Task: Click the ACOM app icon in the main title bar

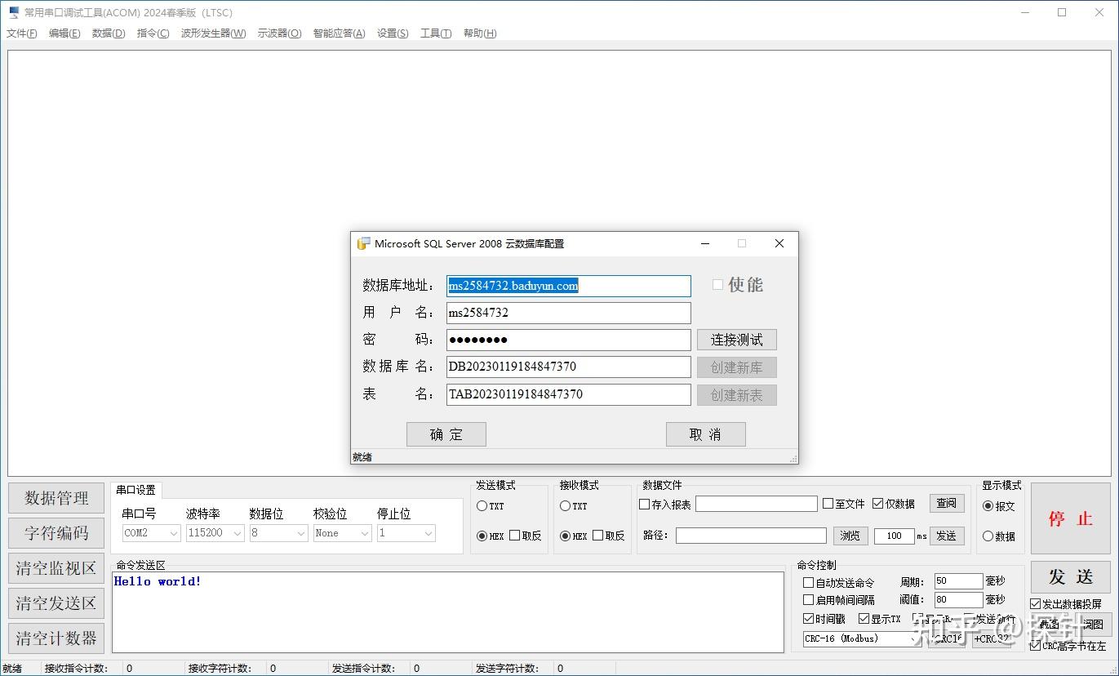Action: click(x=14, y=12)
